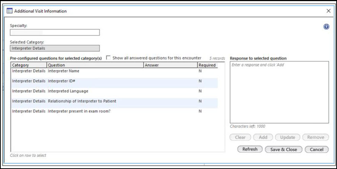
Task: Enable Show all answered questions checkbox
Action: coord(108,58)
